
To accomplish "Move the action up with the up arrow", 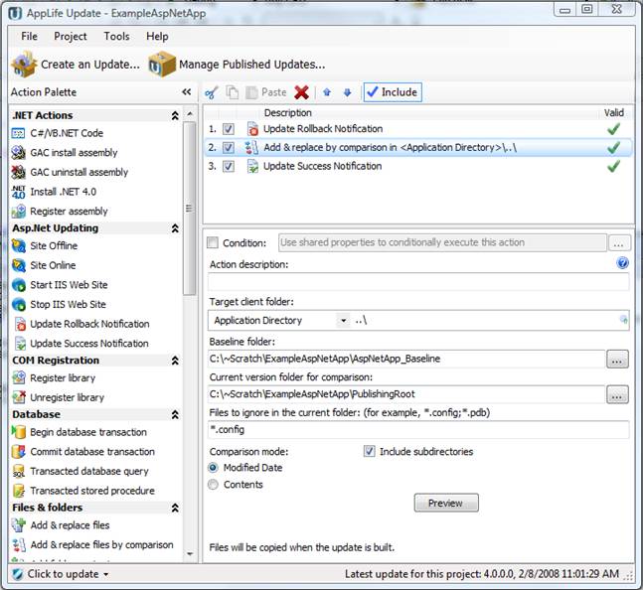I will pyautogui.click(x=327, y=92).
